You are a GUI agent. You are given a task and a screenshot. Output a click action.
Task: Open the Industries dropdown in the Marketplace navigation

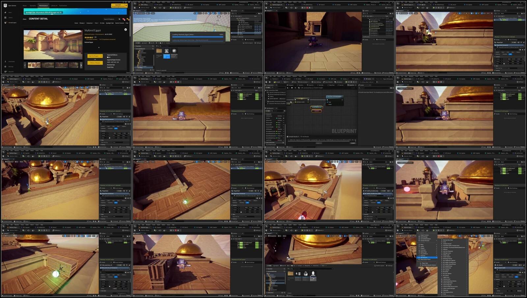[90, 23]
